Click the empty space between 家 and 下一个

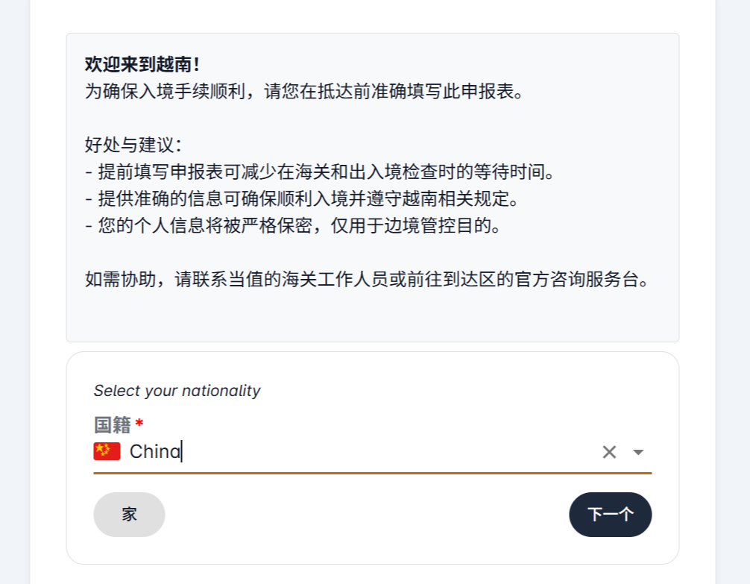[365, 515]
